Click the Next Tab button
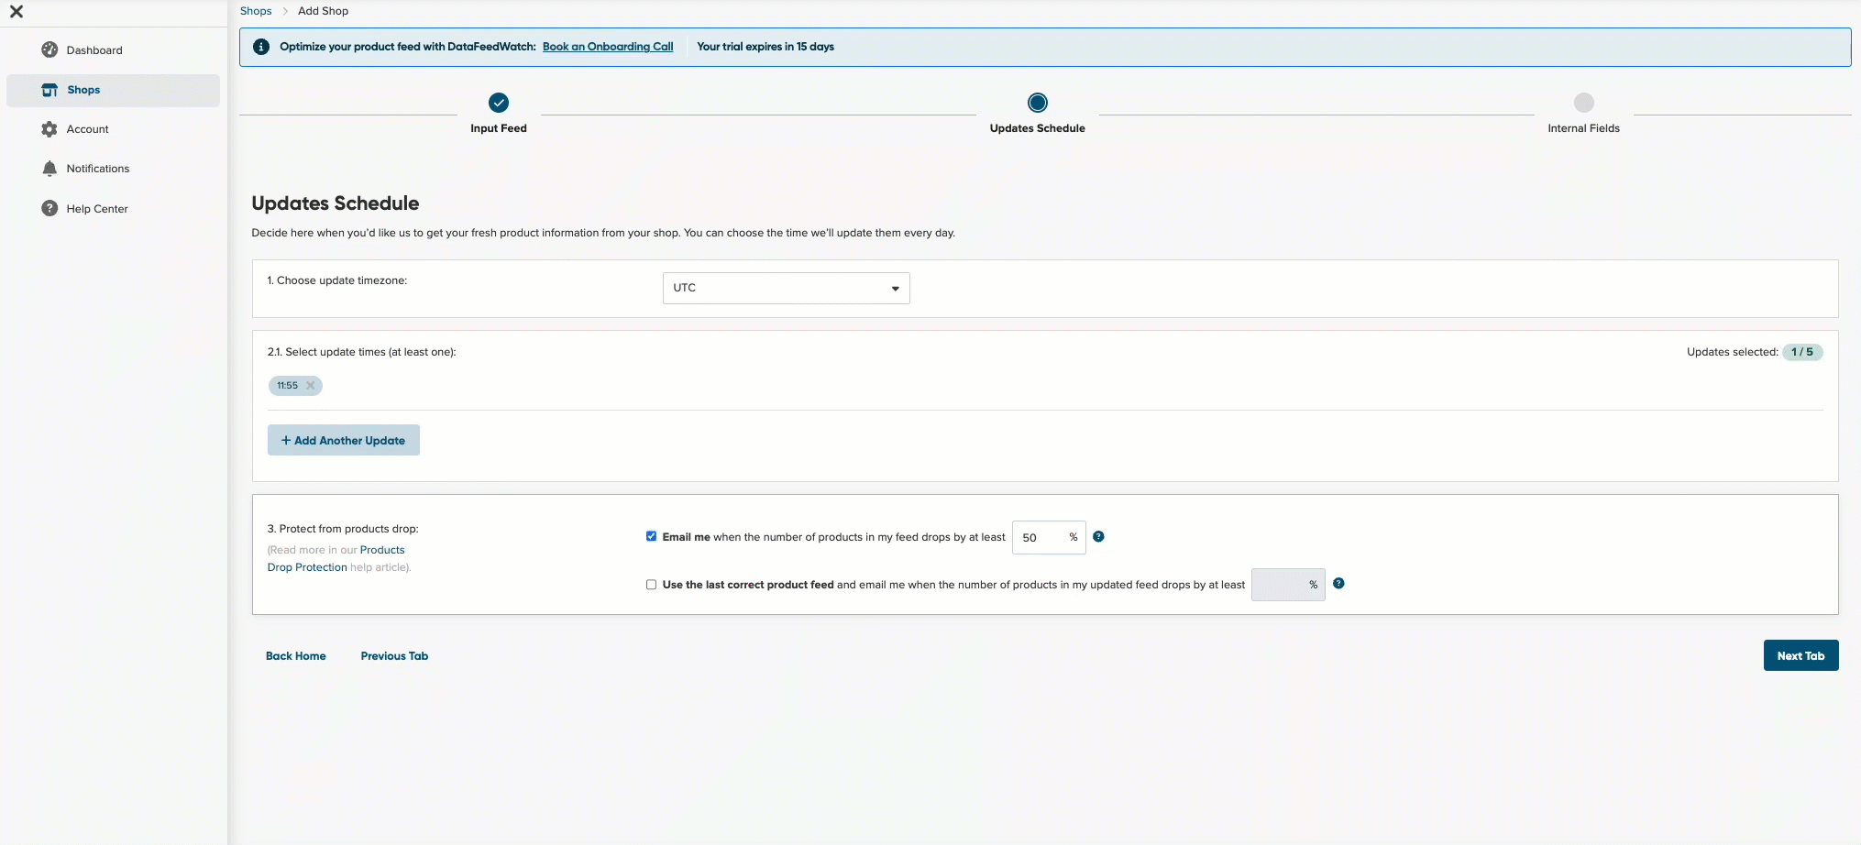 1800,655
